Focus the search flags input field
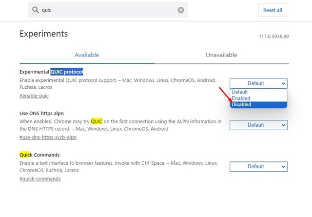 (x=107, y=10)
